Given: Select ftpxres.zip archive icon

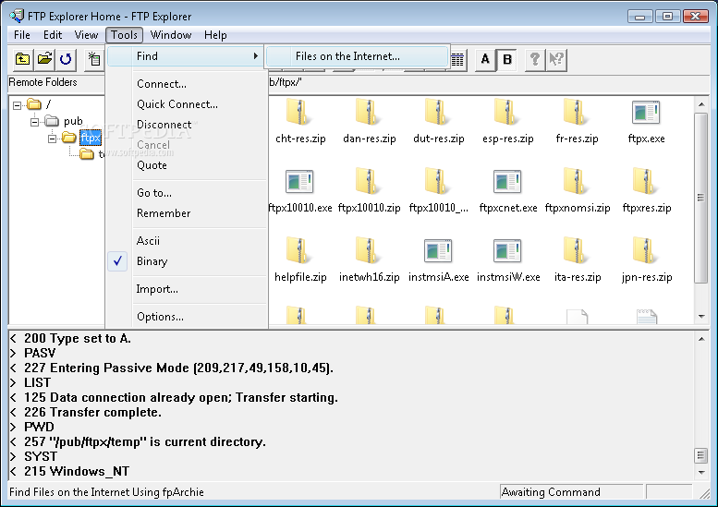Looking at the screenshot, I should [x=646, y=182].
